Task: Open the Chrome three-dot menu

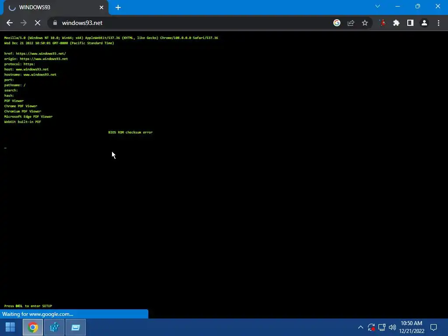Action: [438, 23]
